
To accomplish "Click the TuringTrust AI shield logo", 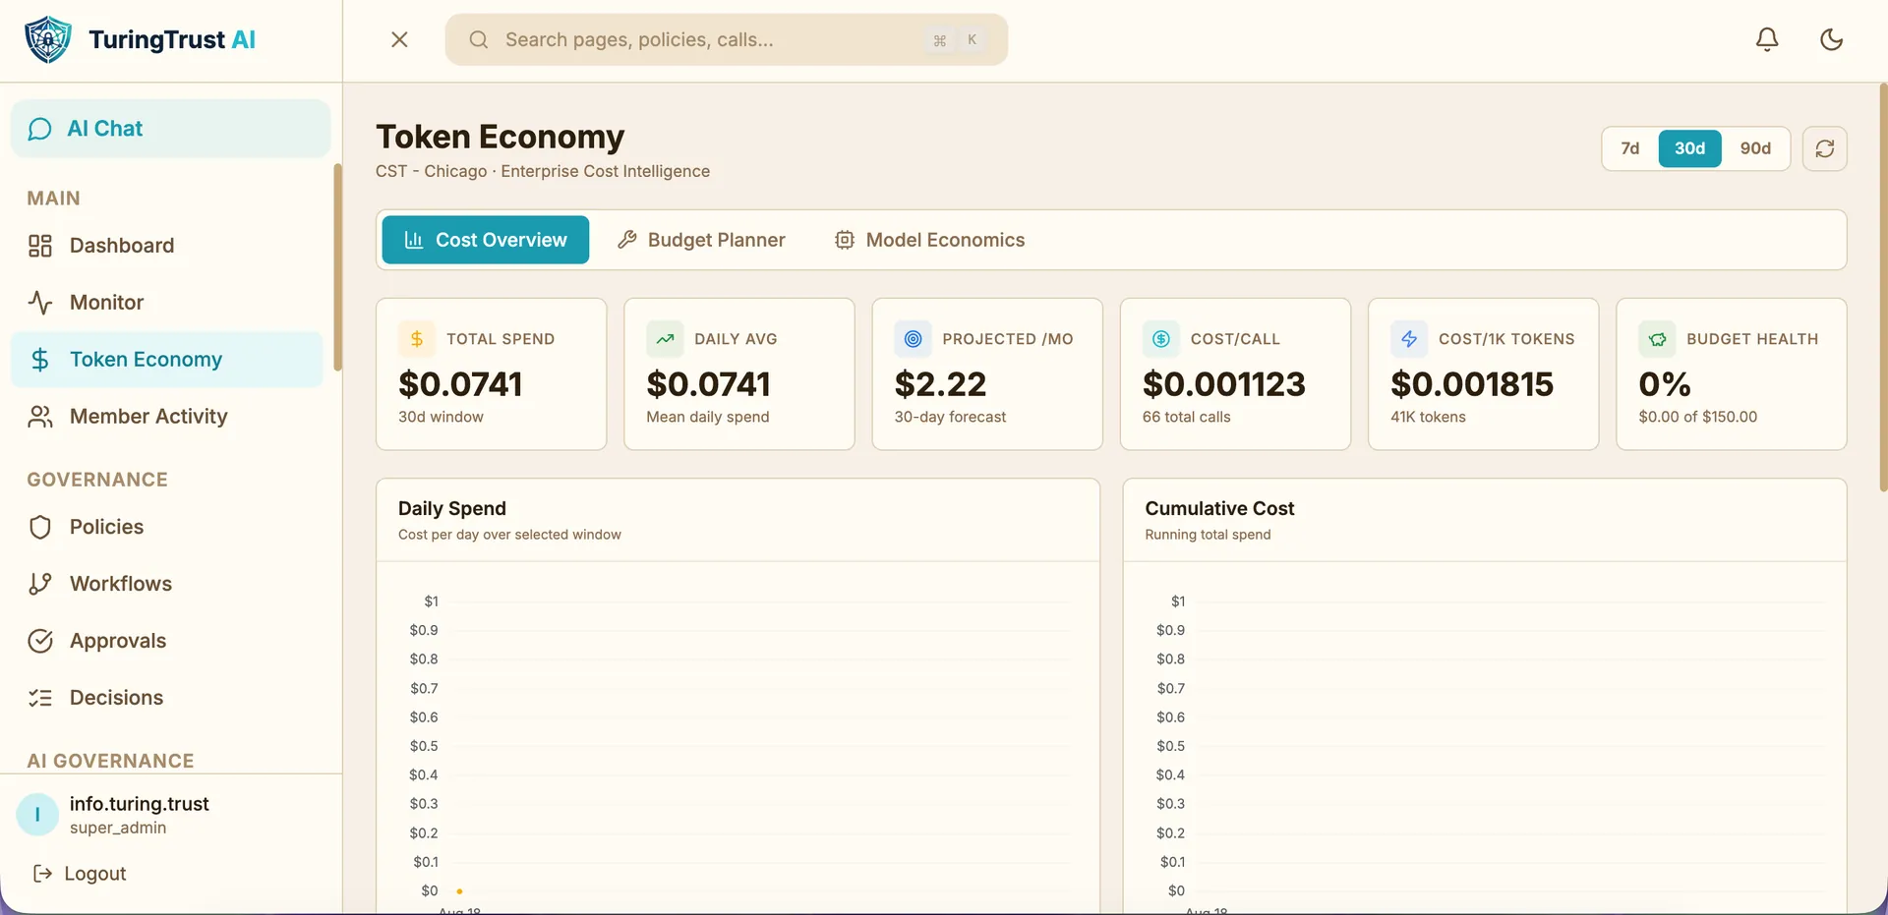I will pos(47,39).
